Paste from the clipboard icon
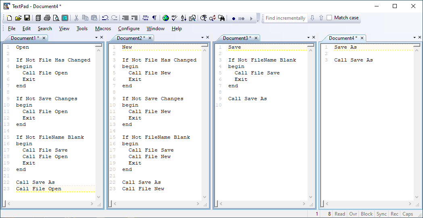This screenshot has height=218, width=423. click(x=94, y=18)
